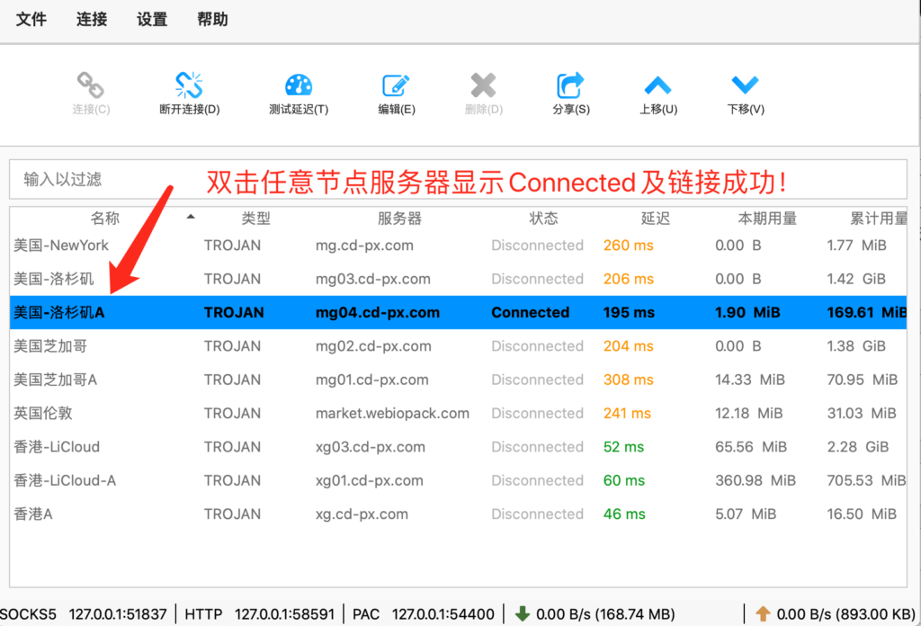921x626 pixels.
Task: Click the 分享(S) share icon
Action: coord(570,90)
